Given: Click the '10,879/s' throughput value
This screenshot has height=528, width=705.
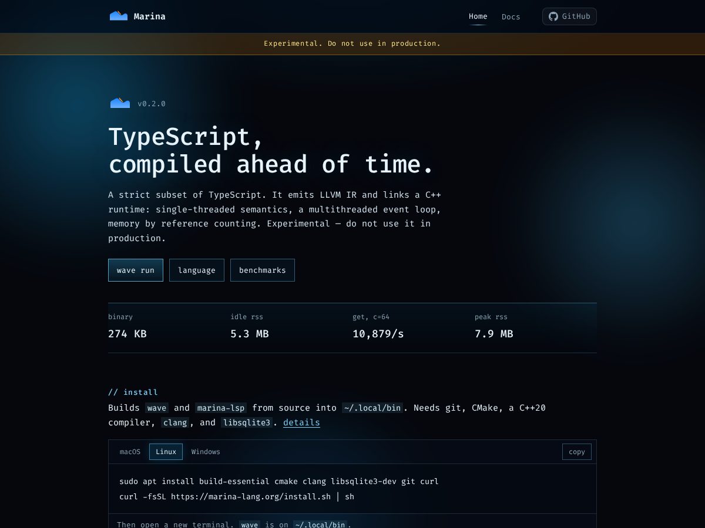Looking at the screenshot, I should tap(378, 334).
